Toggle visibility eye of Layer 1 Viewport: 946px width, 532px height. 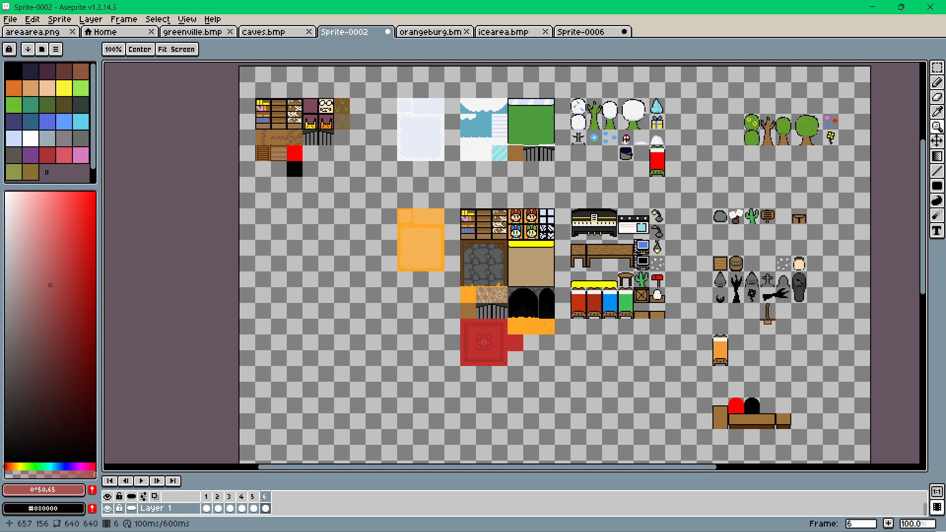[107, 508]
